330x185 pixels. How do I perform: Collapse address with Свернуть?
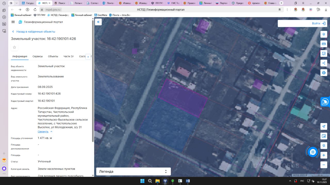(x=43, y=132)
